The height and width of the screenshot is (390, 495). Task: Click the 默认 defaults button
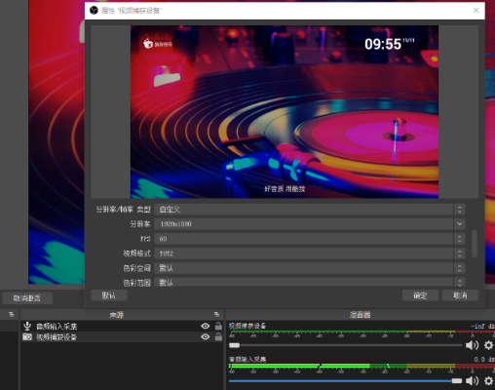click(x=109, y=295)
